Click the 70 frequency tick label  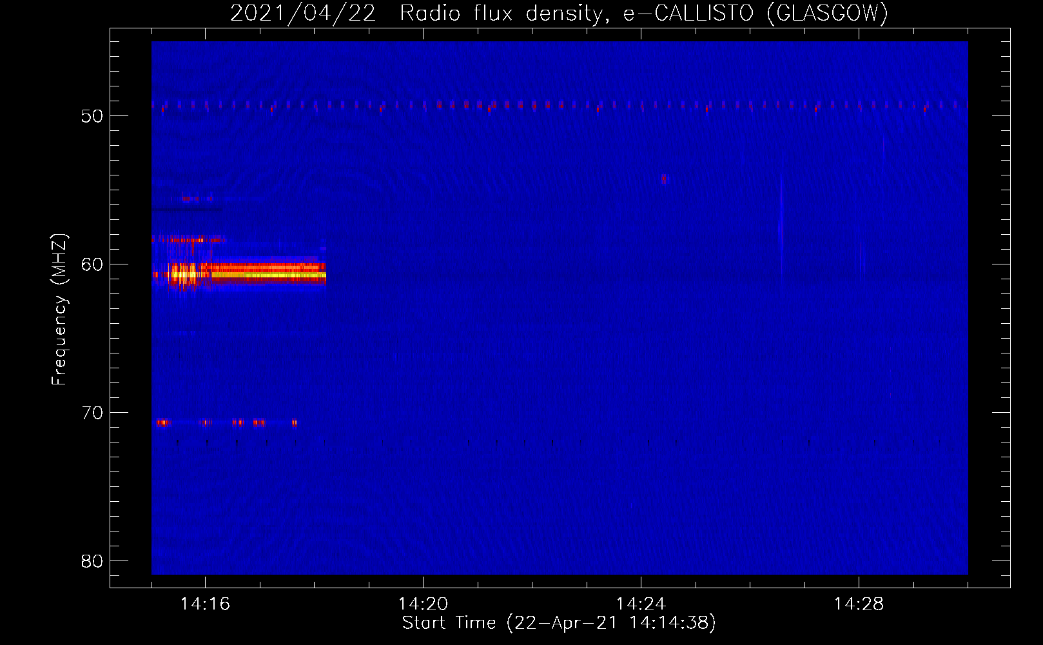pyautogui.click(x=92, y=413)
